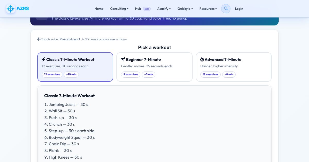
Task: Click '3. Push-up — 30 s' row
Action: coord(61,118)
